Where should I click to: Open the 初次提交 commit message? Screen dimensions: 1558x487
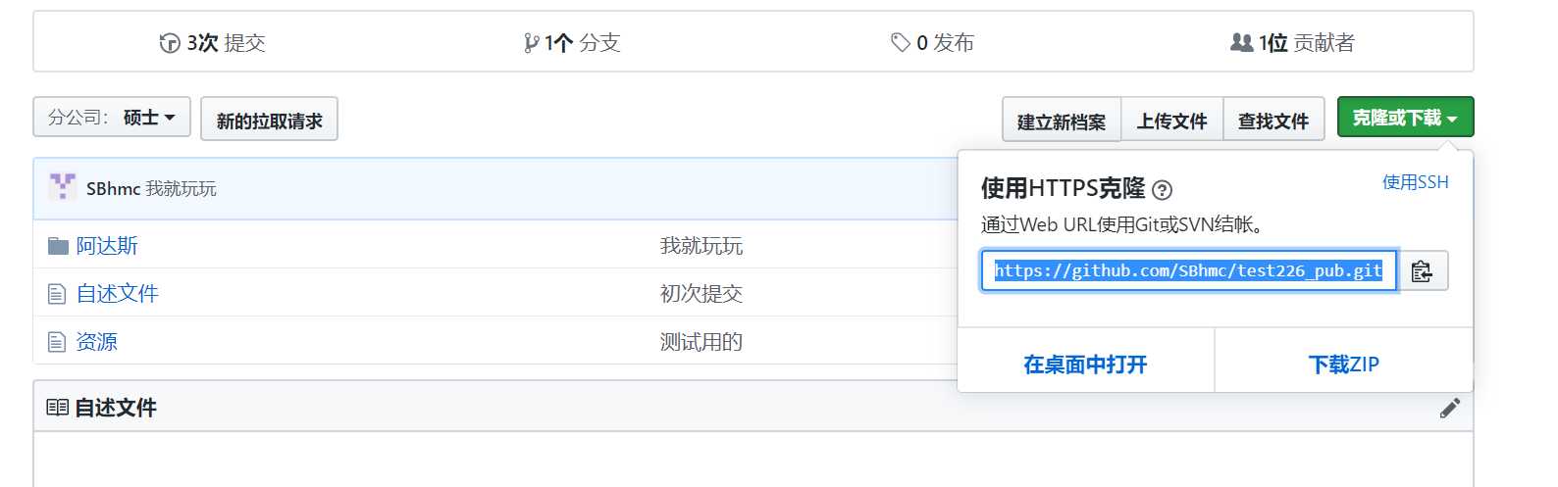click(701, 294)
